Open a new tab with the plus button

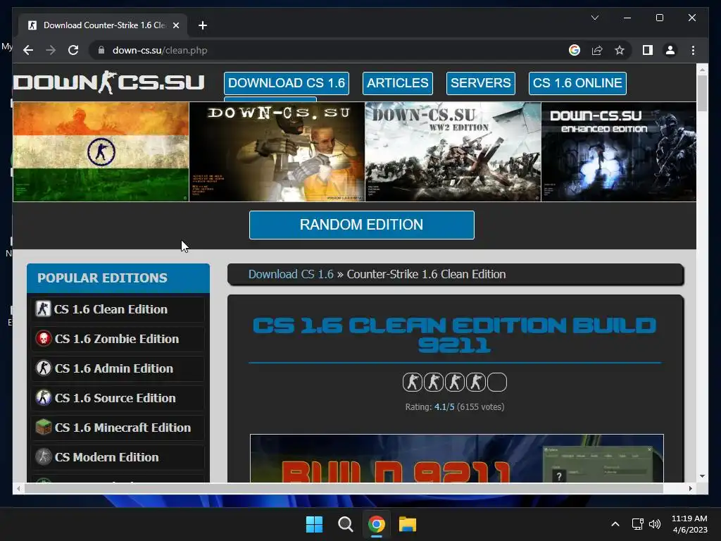203,25
